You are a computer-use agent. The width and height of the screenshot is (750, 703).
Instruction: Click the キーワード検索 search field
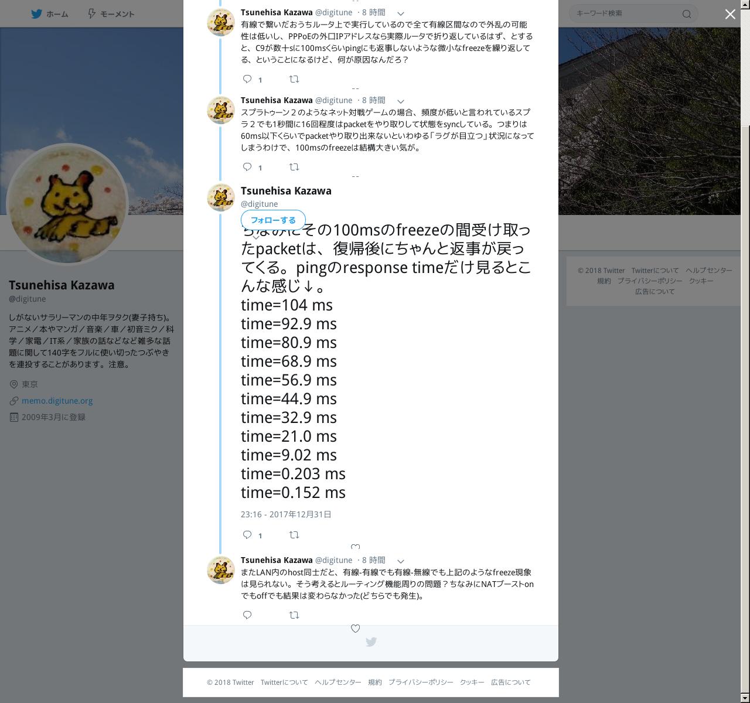627,13
